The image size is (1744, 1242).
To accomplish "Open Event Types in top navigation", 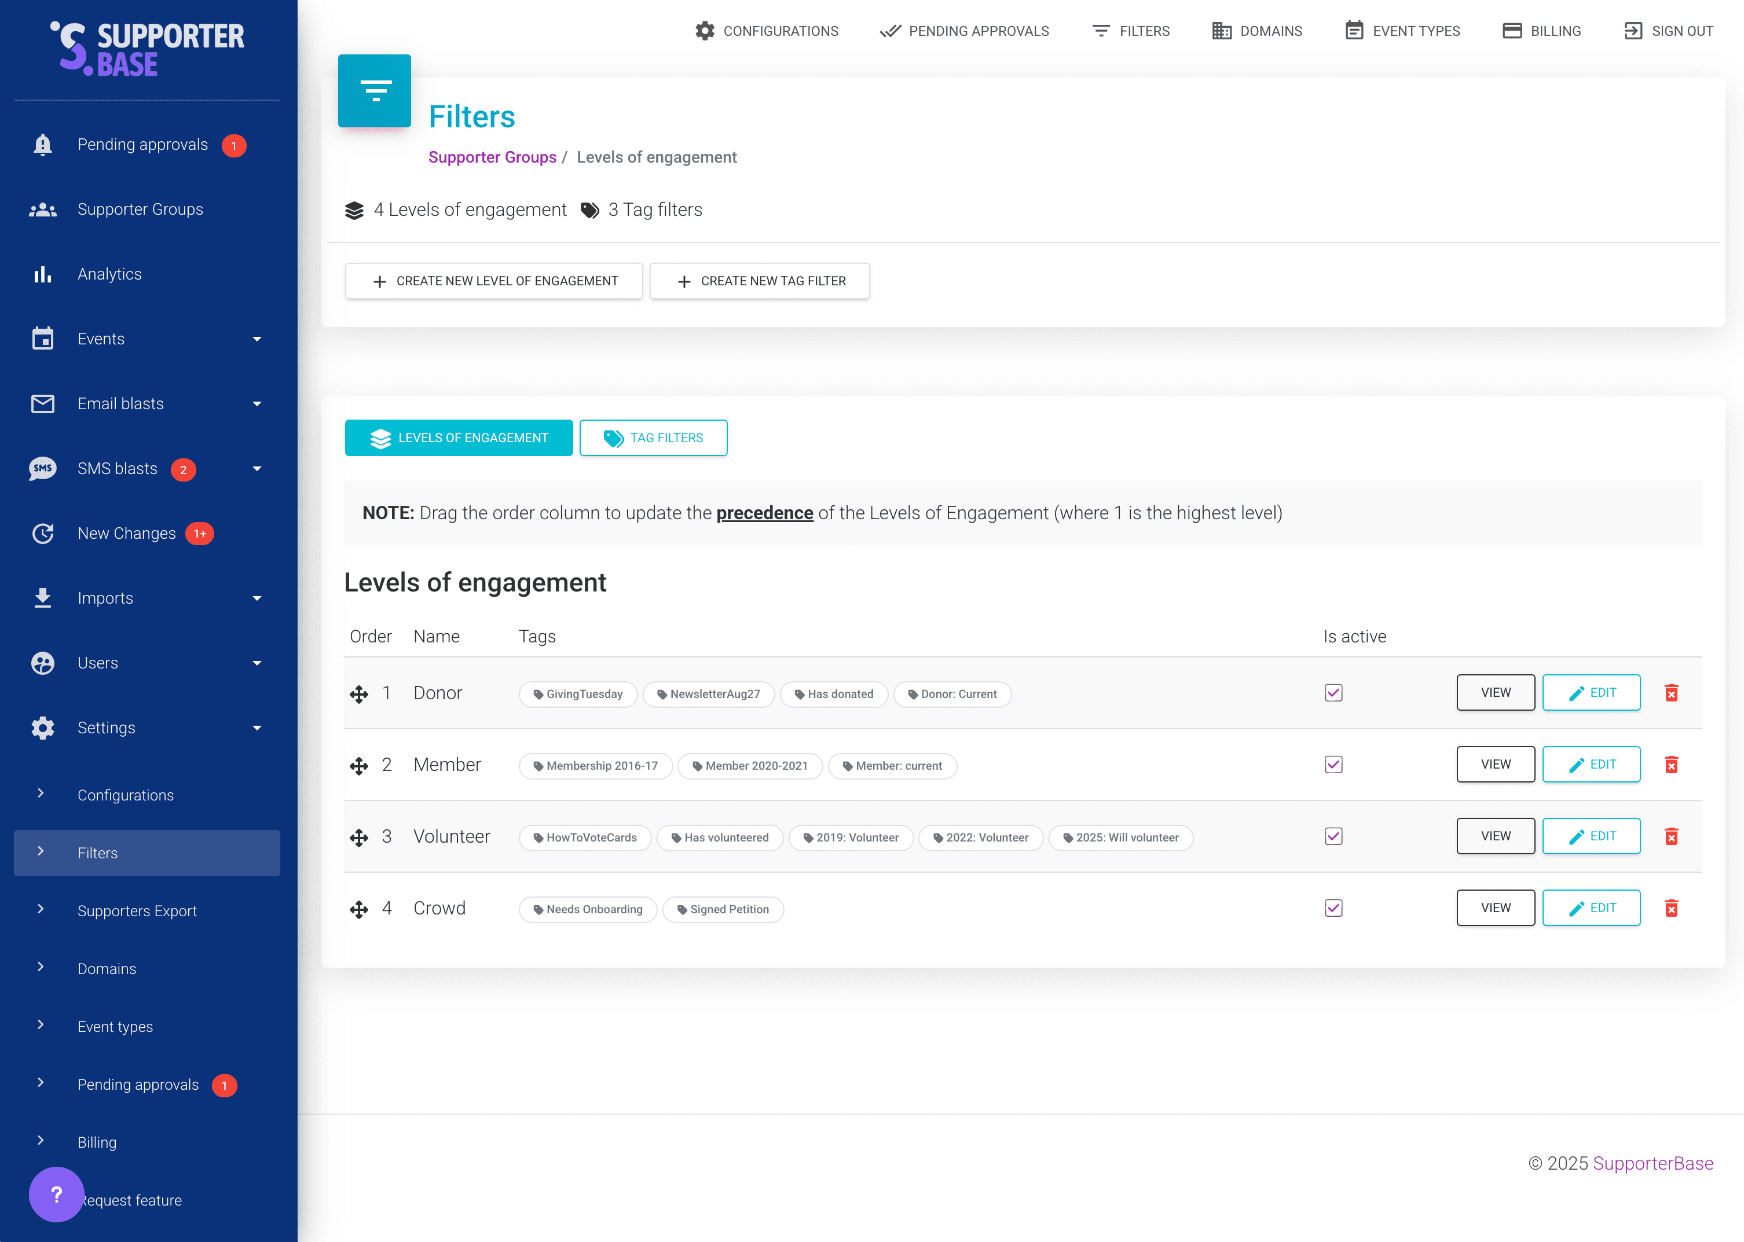I will click(1402, 31).
